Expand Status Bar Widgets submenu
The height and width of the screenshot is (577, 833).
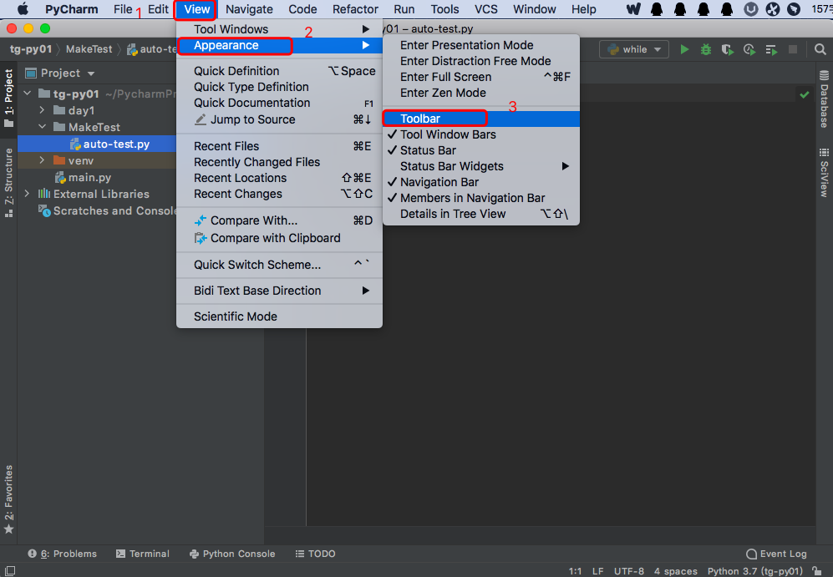point(480,166)
